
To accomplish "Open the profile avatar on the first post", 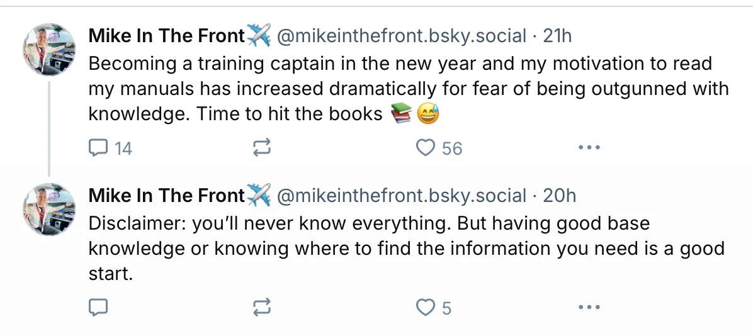I will click(49, 50).
